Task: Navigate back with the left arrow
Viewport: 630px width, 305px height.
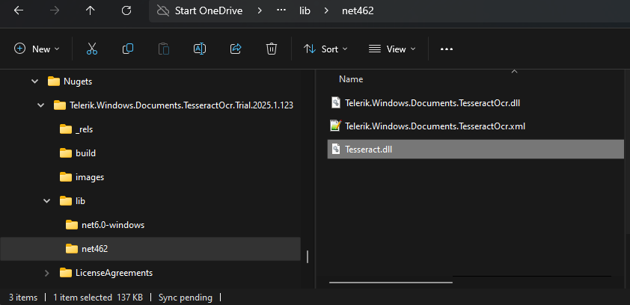Action: coord(19,11)
